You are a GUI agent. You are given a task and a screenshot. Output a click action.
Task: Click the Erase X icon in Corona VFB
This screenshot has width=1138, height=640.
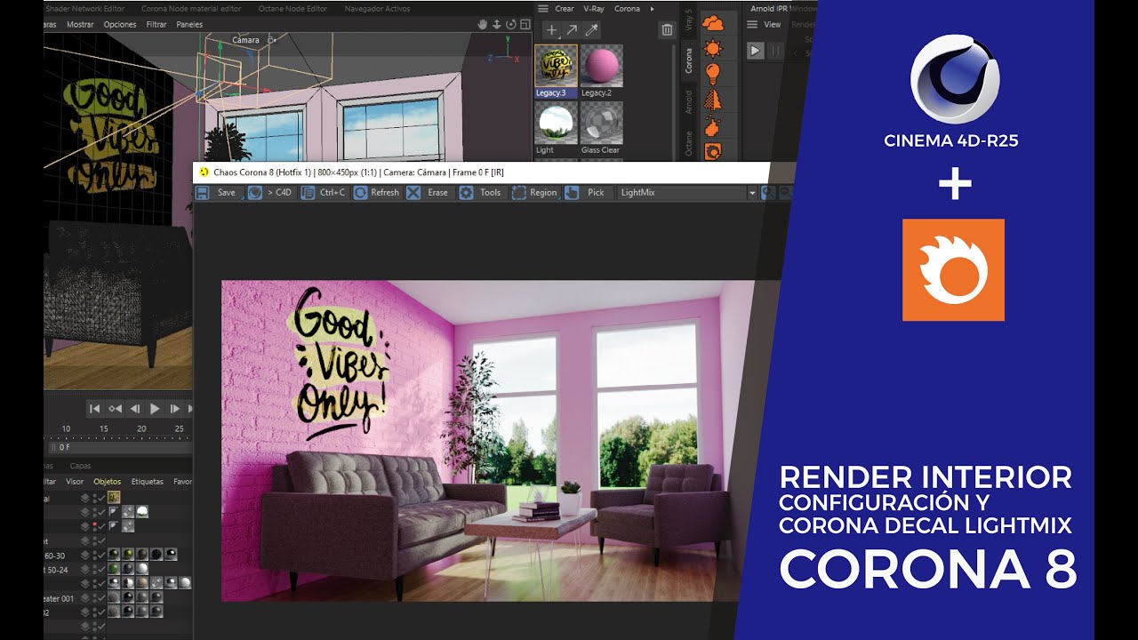(413, 192)
